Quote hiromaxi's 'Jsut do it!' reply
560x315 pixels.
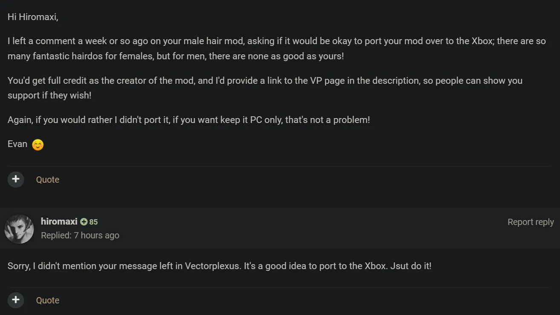point(47,300)
